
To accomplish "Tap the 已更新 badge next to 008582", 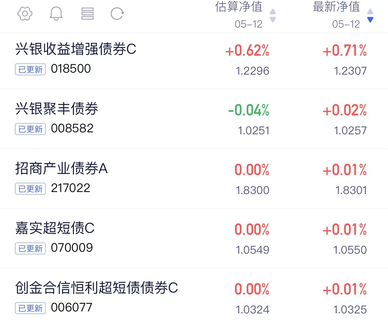I will [x=31, y=129].
